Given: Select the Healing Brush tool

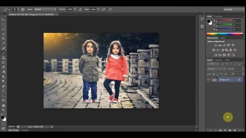Looking at the screenshot, I should [x=3, y=48].
